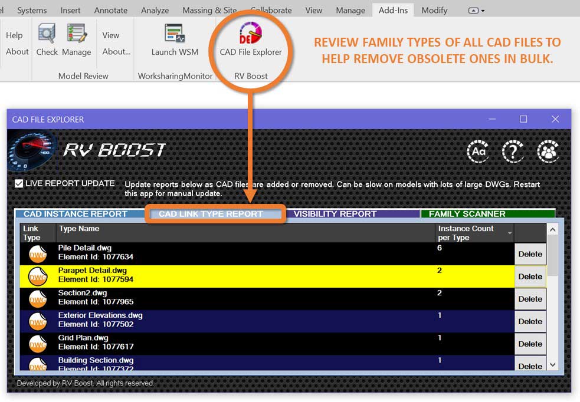The width and height of the screenshot is (580, 402).
Task: Click the View button in Model Review
Action: (x=110, y=35)
